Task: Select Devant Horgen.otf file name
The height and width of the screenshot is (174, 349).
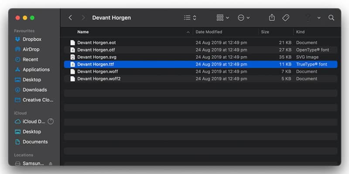Action: pyautogui.click(x=96, y=50)
